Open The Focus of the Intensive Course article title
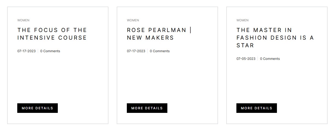The height and width of the screenshot is (132, 335). (x=52, y=34)
